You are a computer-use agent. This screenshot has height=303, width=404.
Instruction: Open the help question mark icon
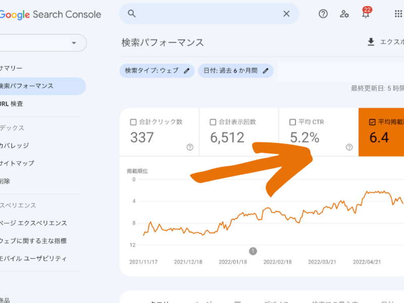(323, 14)
